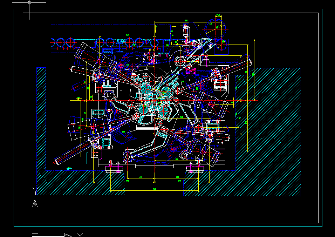The image size is (335, 237).
Task: Select the 740 dimension text near the bottom
Action: (140, 176)
